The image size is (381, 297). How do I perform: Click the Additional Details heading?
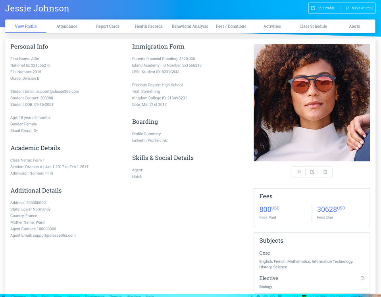[36, 191]
